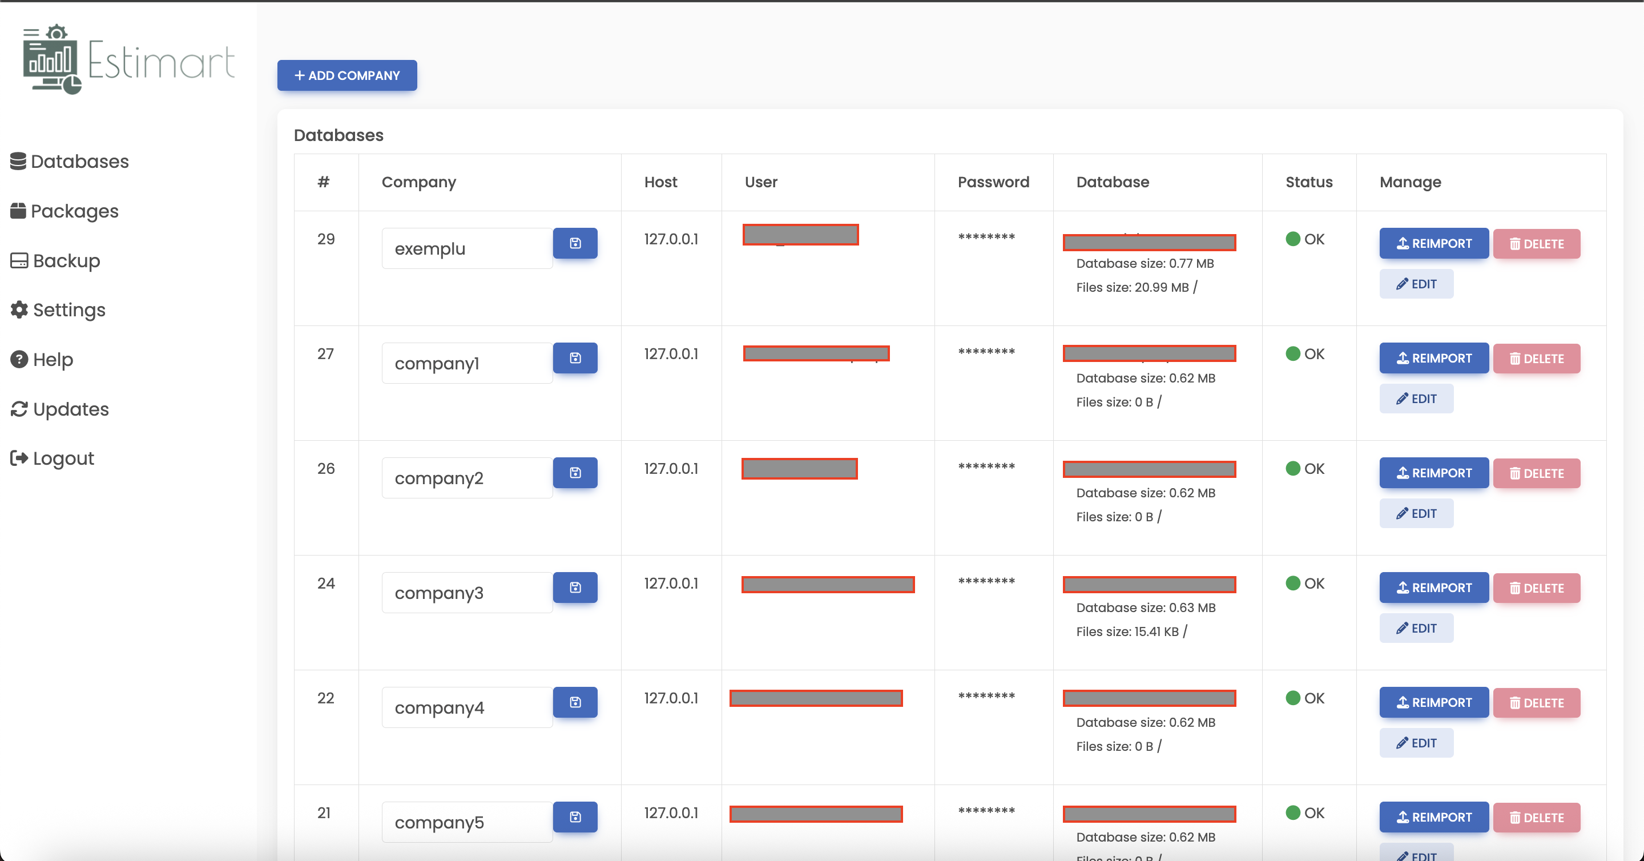Open Settings via the gear icon
The width and height of the screenshot is (1644, 861).
[x=18, y=309]
